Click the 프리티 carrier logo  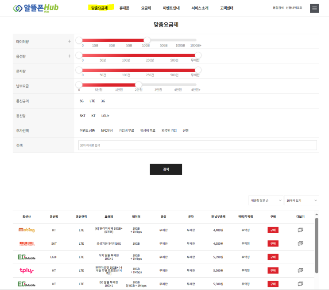click(27, 243)
